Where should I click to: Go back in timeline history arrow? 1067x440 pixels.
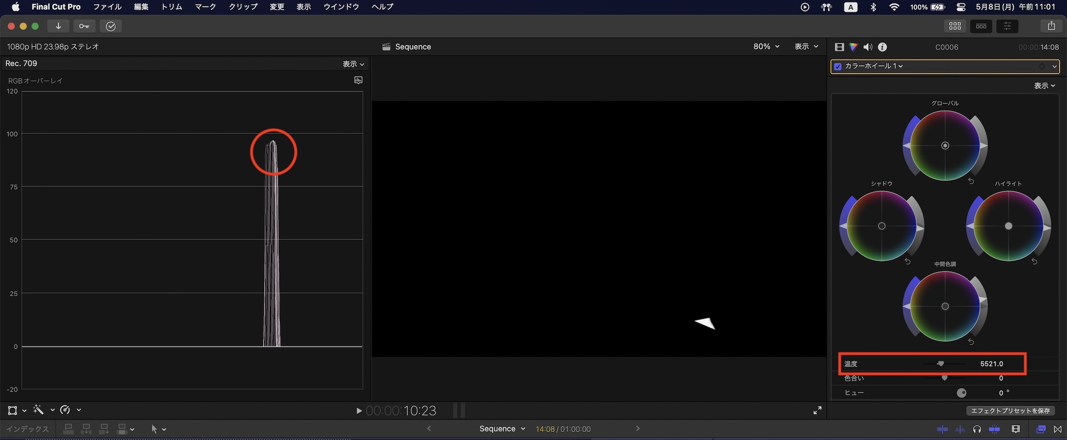pyautogui.click(x=429, y=428)
